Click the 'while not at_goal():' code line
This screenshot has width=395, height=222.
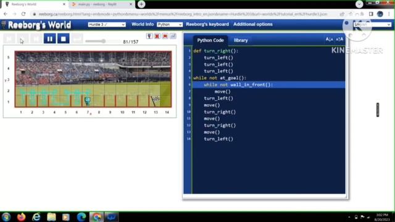tap(220, 78)
